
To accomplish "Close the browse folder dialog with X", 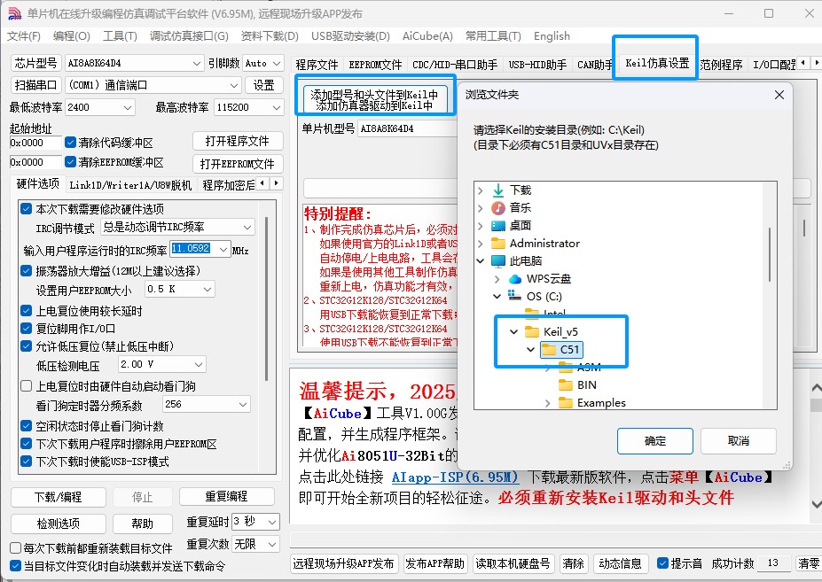I will coord(779,95).
